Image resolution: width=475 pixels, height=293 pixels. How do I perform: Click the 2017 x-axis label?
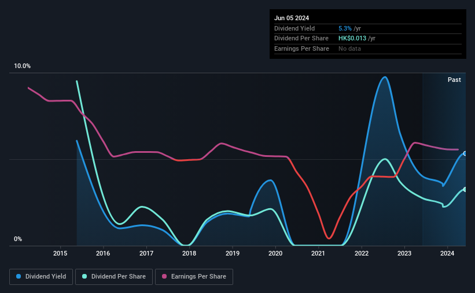[146, 253]
